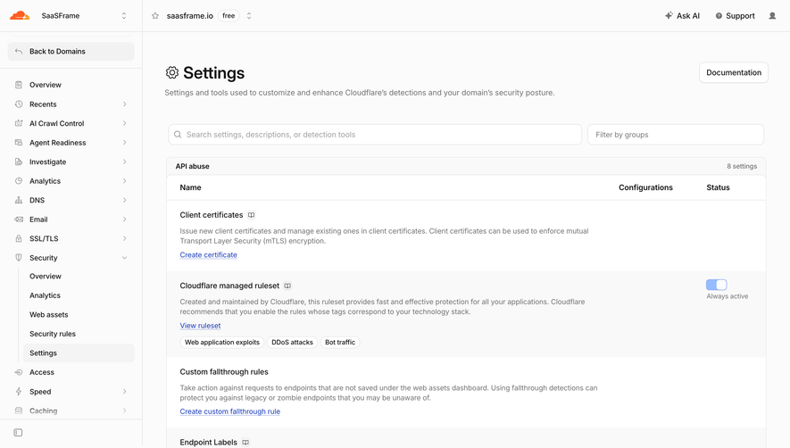The image size is (790, 448).
Task: Click Create custom fallthrough rule link
Action: point(229,411)
